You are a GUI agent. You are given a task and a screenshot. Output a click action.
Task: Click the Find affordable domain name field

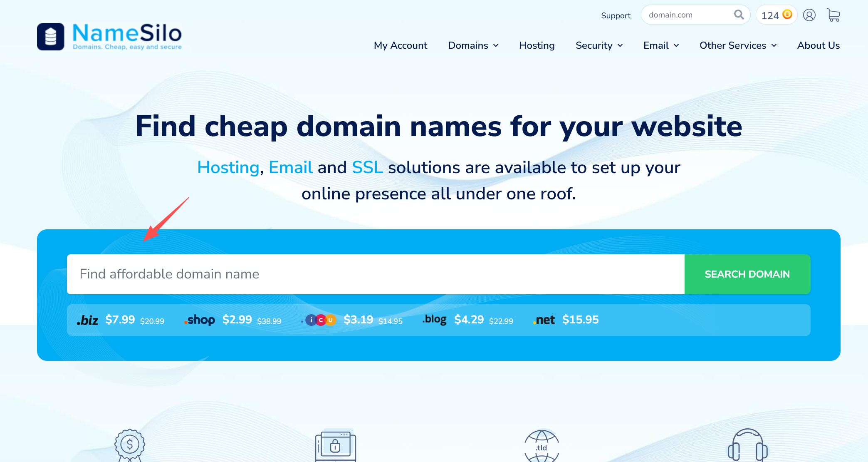tap(374, 274)
